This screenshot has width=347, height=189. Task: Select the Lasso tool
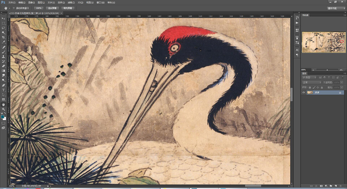(3, 28)
